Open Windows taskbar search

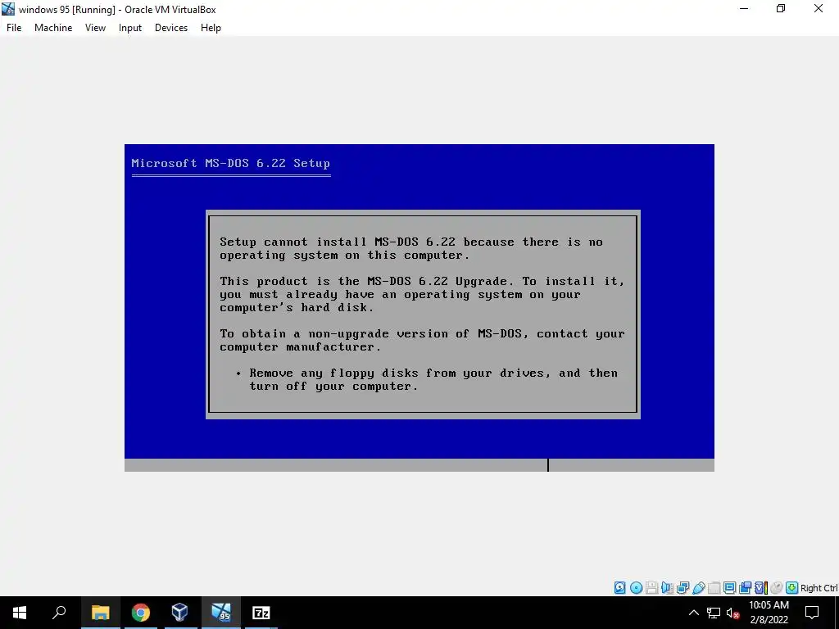point(59,613)
